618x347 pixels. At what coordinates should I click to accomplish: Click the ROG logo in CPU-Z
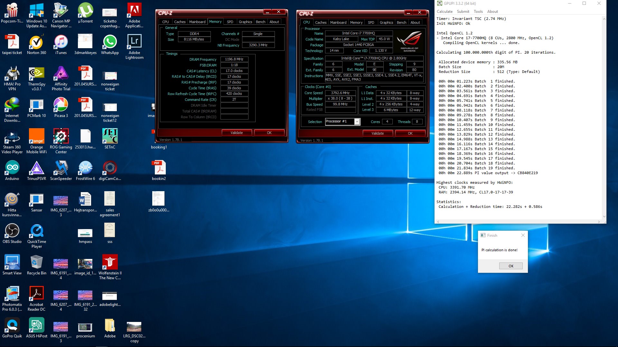pyautogui.click(x=409, y=41)
